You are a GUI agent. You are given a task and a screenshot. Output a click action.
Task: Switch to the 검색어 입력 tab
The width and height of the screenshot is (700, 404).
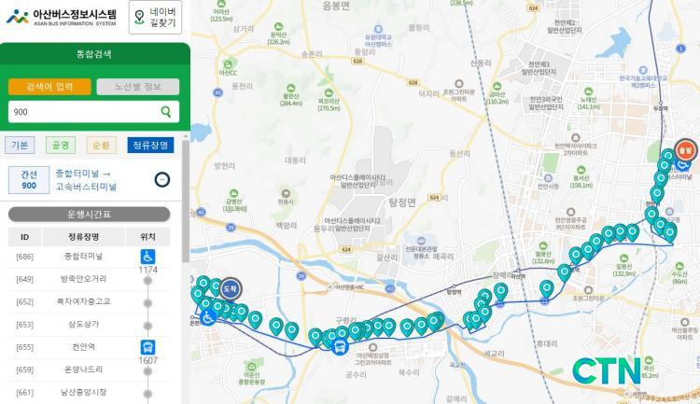coord(49,87)
